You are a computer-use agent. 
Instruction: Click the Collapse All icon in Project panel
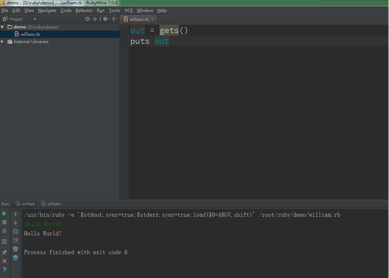[95, 19]
